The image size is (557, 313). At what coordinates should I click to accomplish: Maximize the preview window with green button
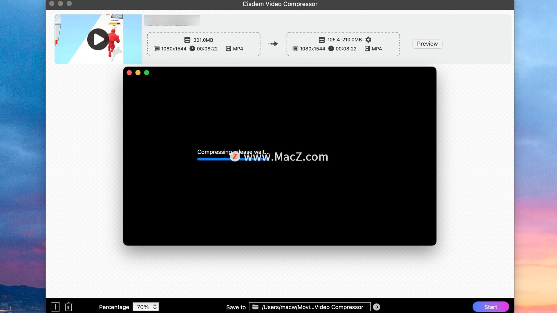coord(147,73)
